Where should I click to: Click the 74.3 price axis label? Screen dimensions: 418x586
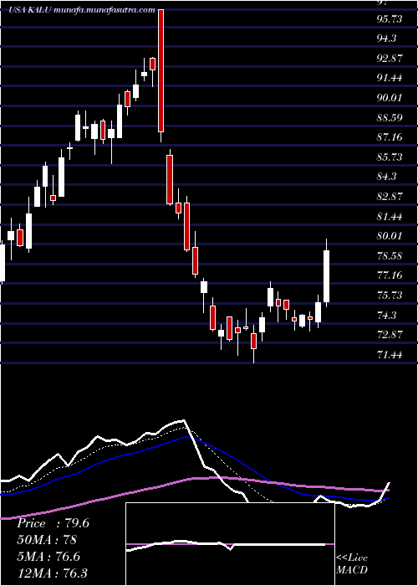(x=386, y=316)
